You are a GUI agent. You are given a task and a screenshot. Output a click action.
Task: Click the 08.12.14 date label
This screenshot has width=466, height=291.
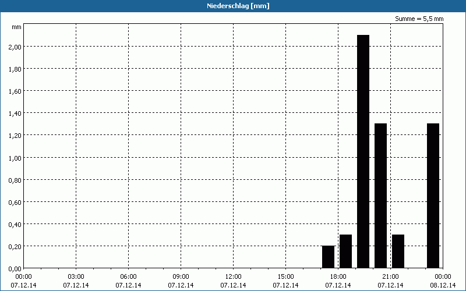click(x=443, y=285)
